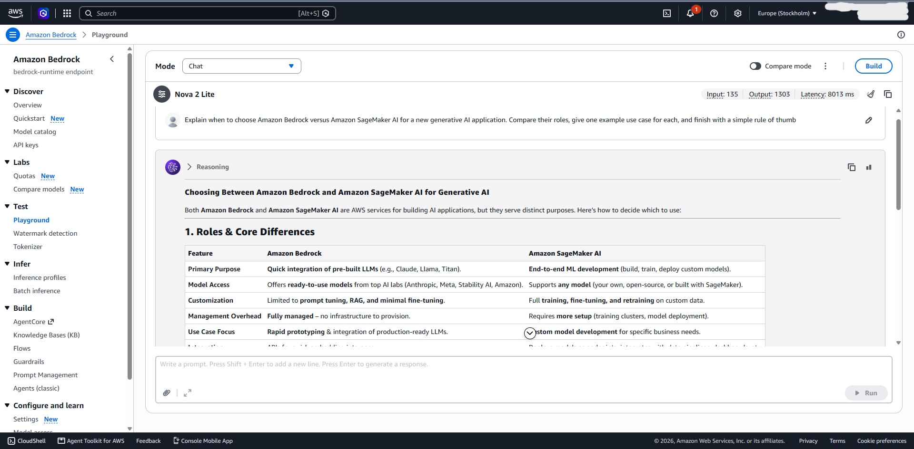Enable Compare mode toggle
Viewport: 914px width, 449px height.
[755, 66]
